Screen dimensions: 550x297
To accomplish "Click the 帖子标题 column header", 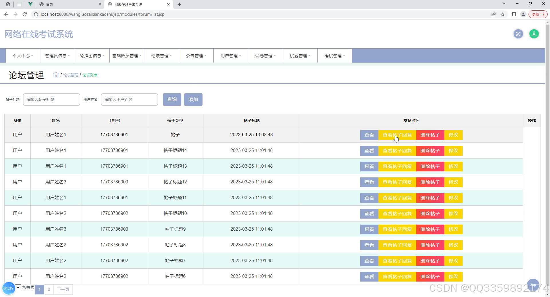I will [x=252, y=120].
